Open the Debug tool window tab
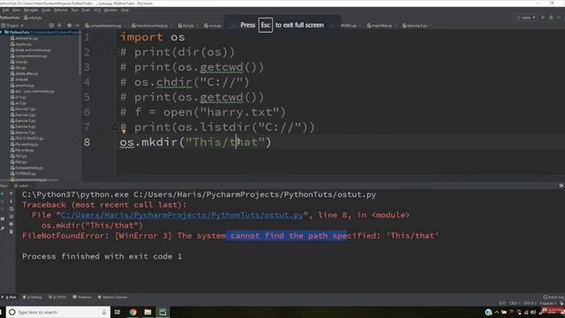Viewport: 565px width, 318px height. [33, 297]
